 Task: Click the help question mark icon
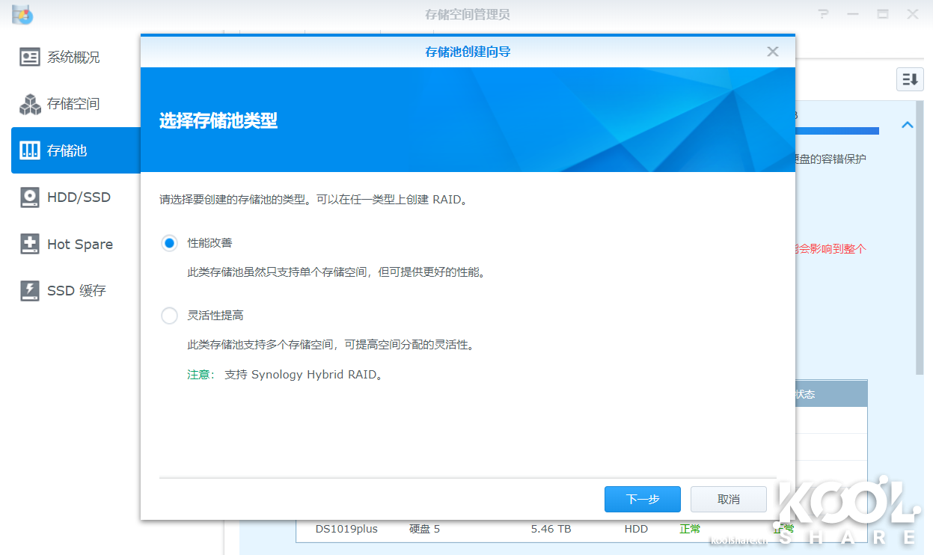click(824, 14)
